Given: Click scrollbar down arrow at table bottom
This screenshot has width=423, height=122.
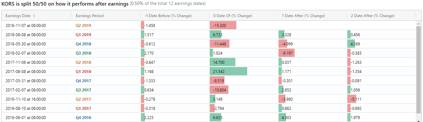Looking at the screenshot, I should coord(419,120).
